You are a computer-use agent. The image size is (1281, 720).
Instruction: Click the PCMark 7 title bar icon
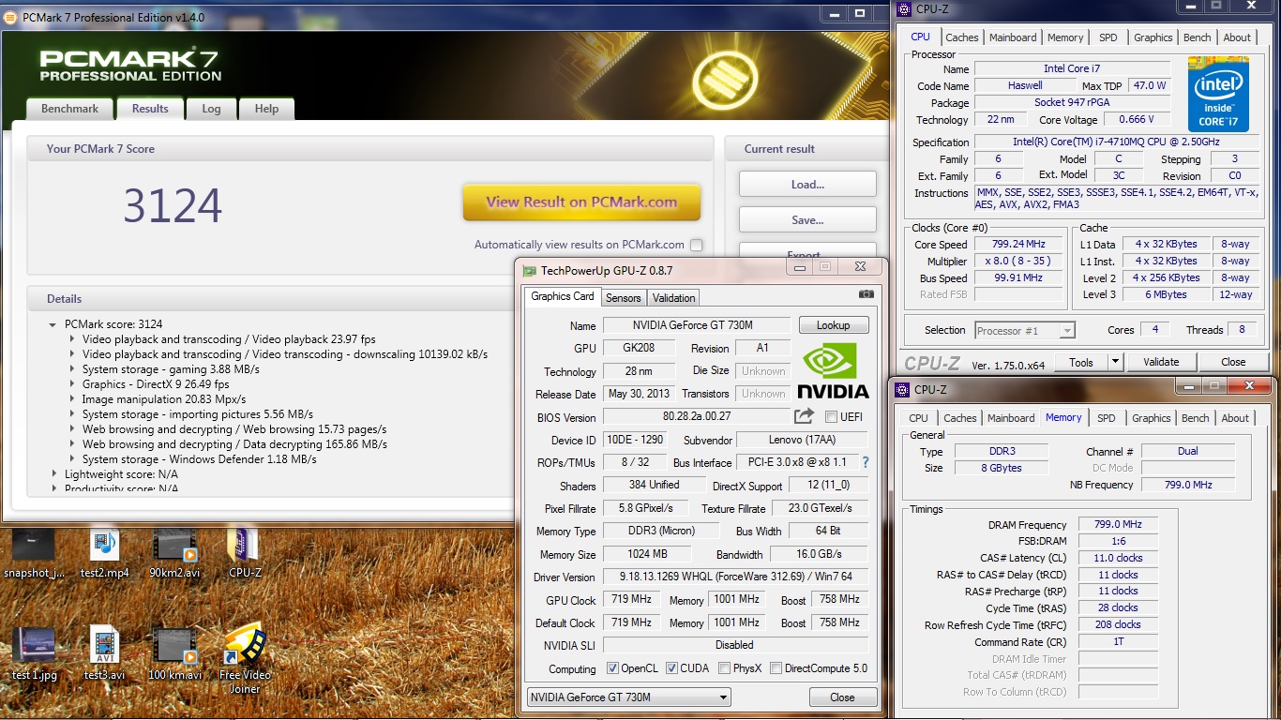12,17
